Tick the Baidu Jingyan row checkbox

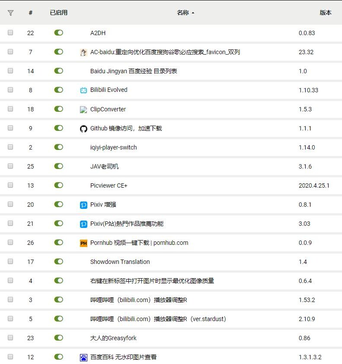tap(10, 71)
